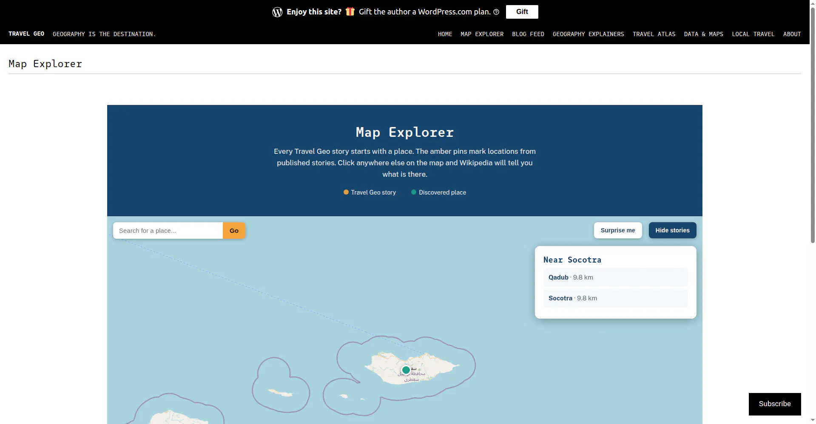Navigate to Data & Maps
The width and height of the screenshot is (816, 424).
click(x=704, y=34)
